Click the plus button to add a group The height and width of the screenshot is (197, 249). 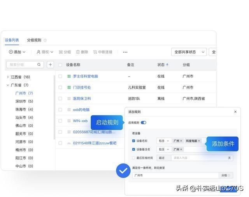click(x=50, y=65)
